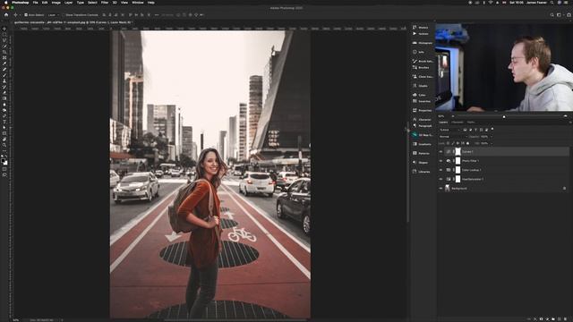Open the Filter menu
The height and width of the screenshot is (322, 573).
tap(105, 3)
